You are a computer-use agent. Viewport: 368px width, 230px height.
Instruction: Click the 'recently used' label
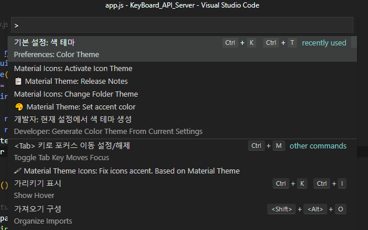[324, 43]
